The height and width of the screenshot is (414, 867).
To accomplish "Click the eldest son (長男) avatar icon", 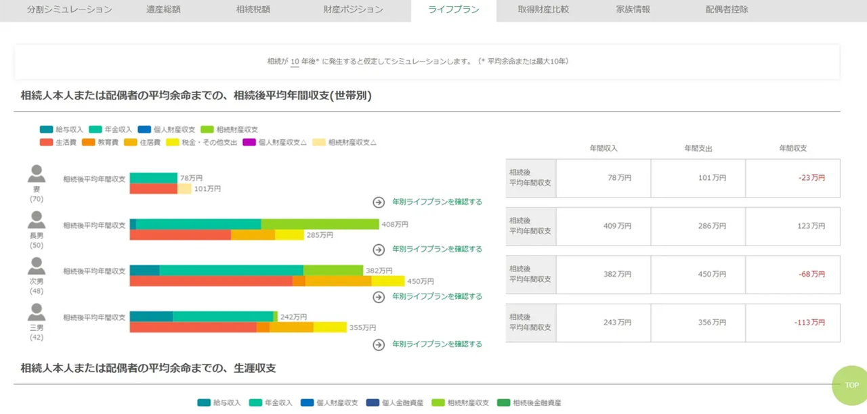I will click(37, 221).
